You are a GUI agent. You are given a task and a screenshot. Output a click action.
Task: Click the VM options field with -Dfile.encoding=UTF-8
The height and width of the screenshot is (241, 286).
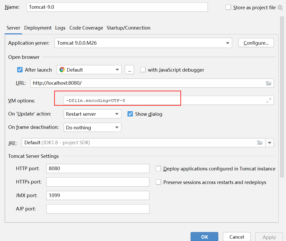169,100
